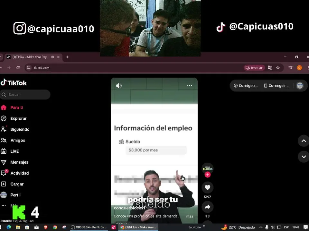This screenshot has width=309, height=231.
Task: Open Microsoft Edge from the taskbar
Action: 9,227
